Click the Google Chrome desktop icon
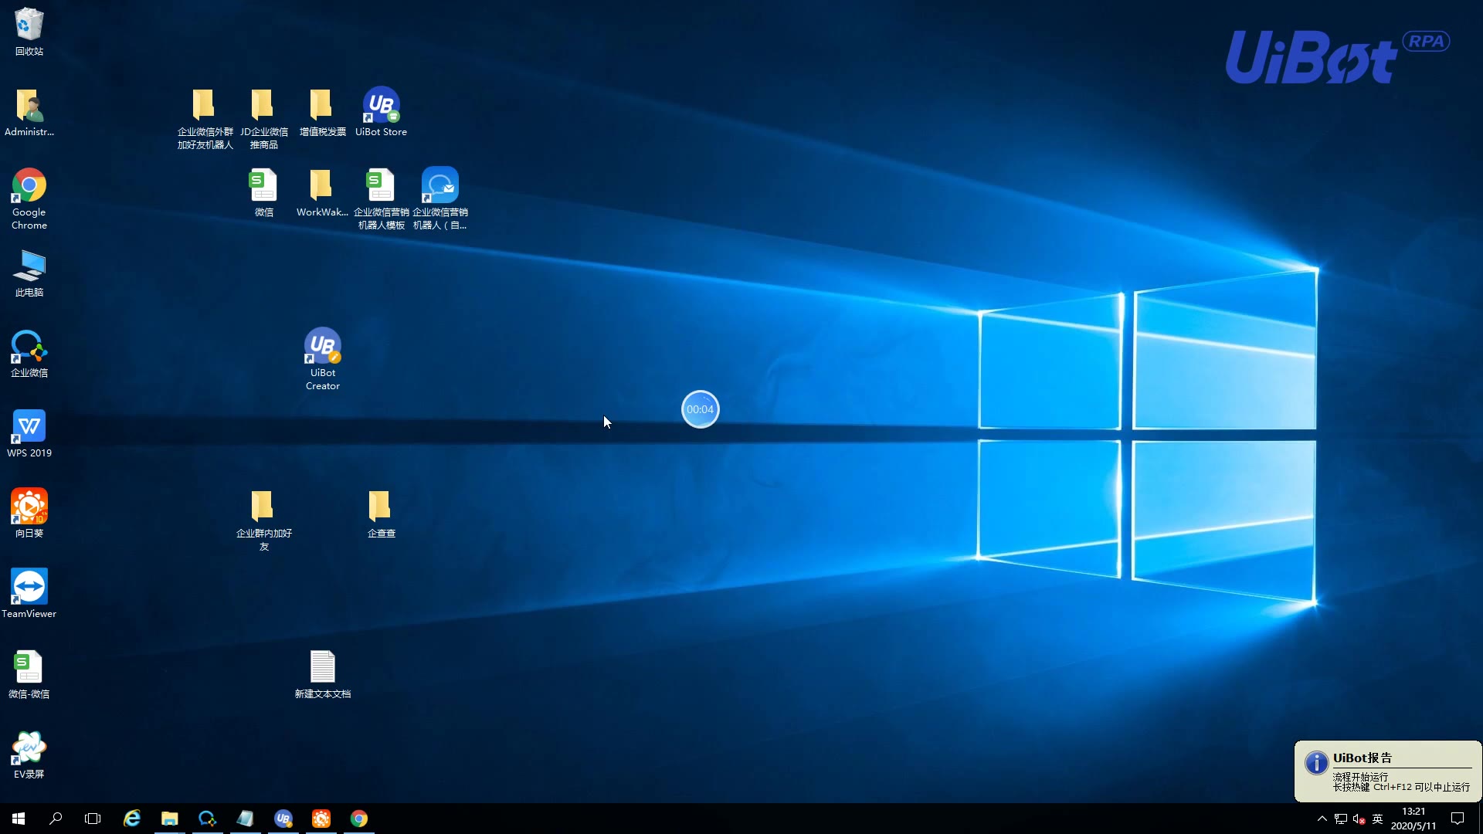The image size is (1483, 834). 29,186
